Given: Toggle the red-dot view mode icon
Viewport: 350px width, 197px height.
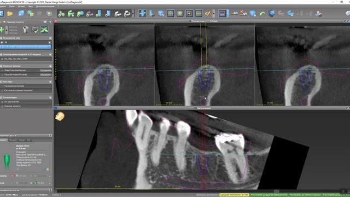Looking at the screenshot, I should (x=189, y=13).
